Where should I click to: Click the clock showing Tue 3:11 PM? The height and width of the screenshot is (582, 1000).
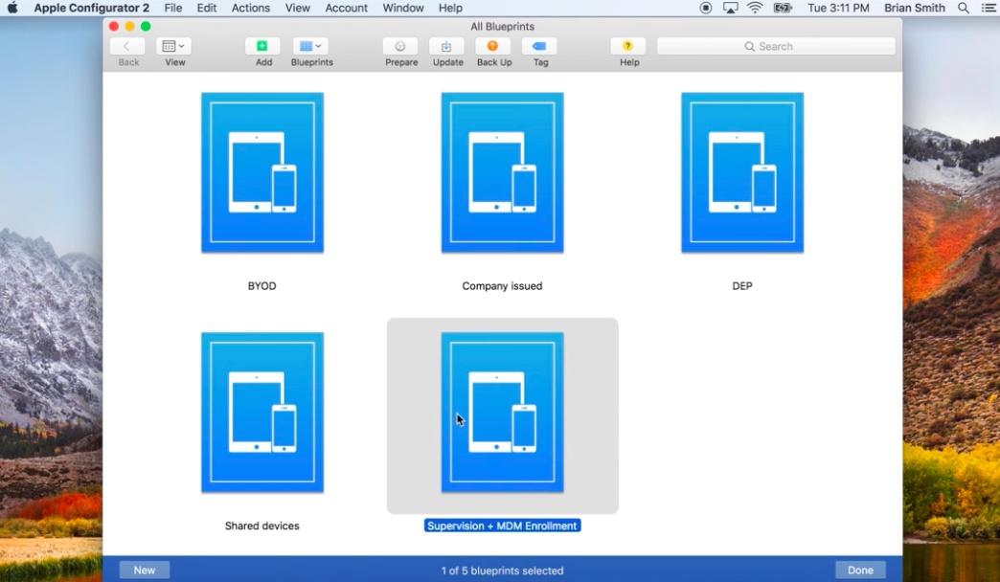(x=838, y=9)
